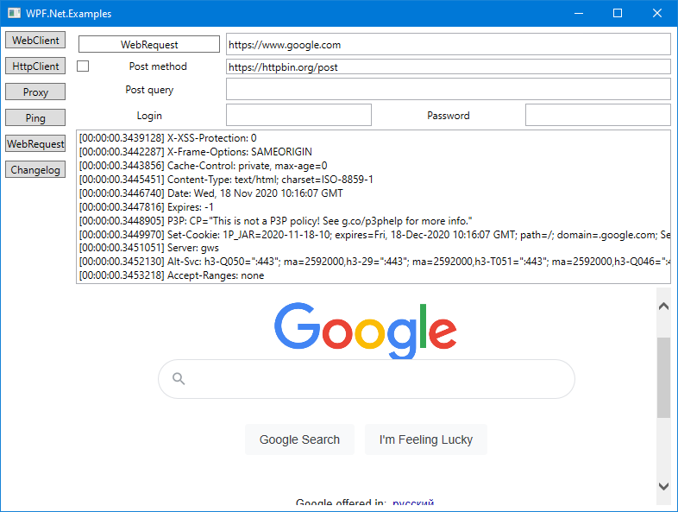The width and height of the screenshot is (678, 512).
Task: Open the HttpClient section
Action: point(35,66)
